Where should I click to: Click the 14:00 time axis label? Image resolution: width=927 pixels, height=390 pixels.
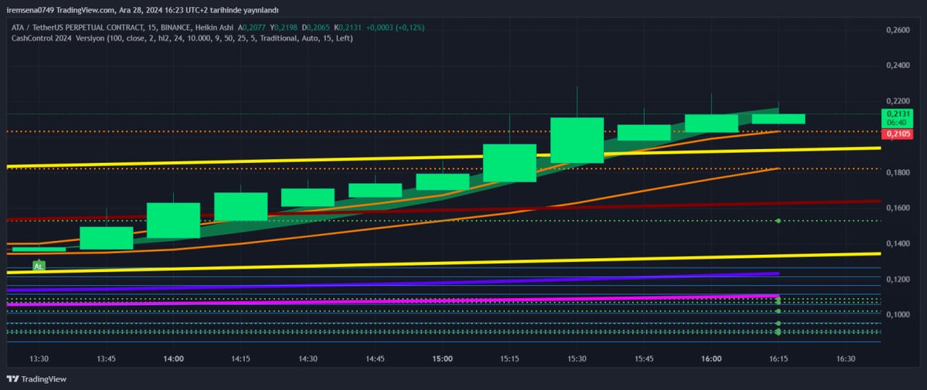[174, 359]
